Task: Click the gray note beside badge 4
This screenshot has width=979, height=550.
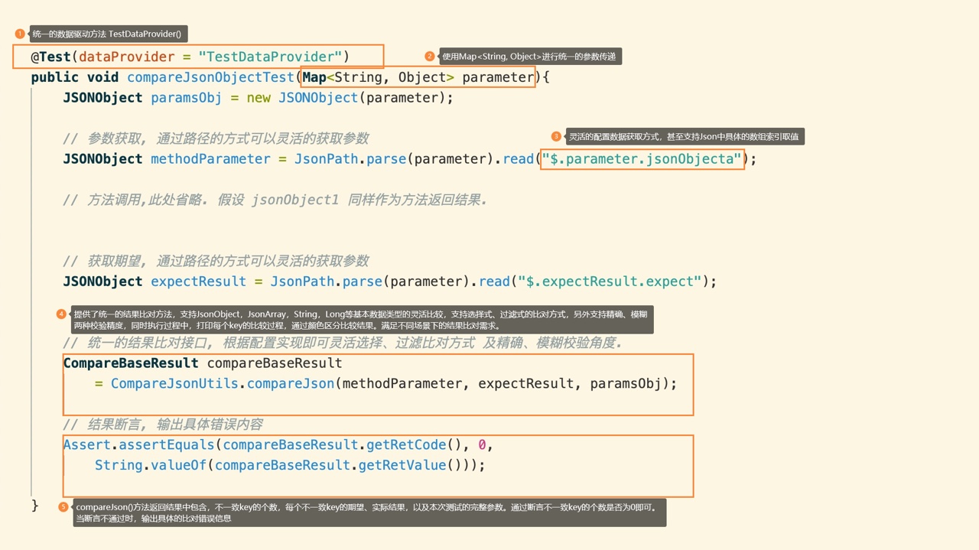Action: click(x=362, y=320)
